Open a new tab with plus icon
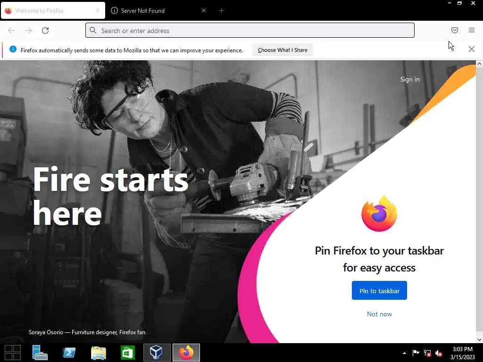 (x=222, y=11)
